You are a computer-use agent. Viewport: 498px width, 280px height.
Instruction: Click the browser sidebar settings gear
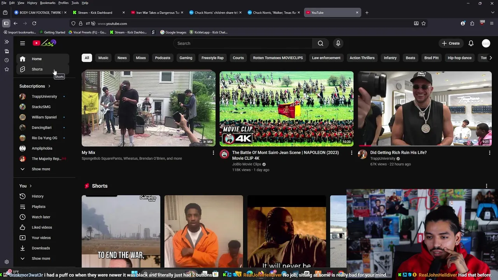point(7,262)
